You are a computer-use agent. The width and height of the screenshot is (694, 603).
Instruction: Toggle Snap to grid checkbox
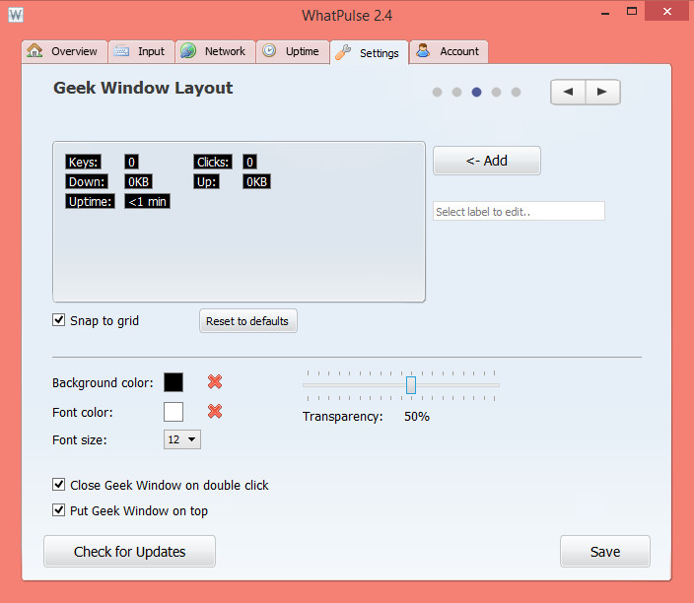coord(58,320)
